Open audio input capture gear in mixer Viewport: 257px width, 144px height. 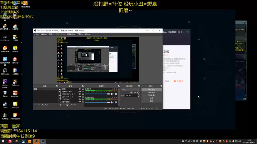(x=116, y=102)
